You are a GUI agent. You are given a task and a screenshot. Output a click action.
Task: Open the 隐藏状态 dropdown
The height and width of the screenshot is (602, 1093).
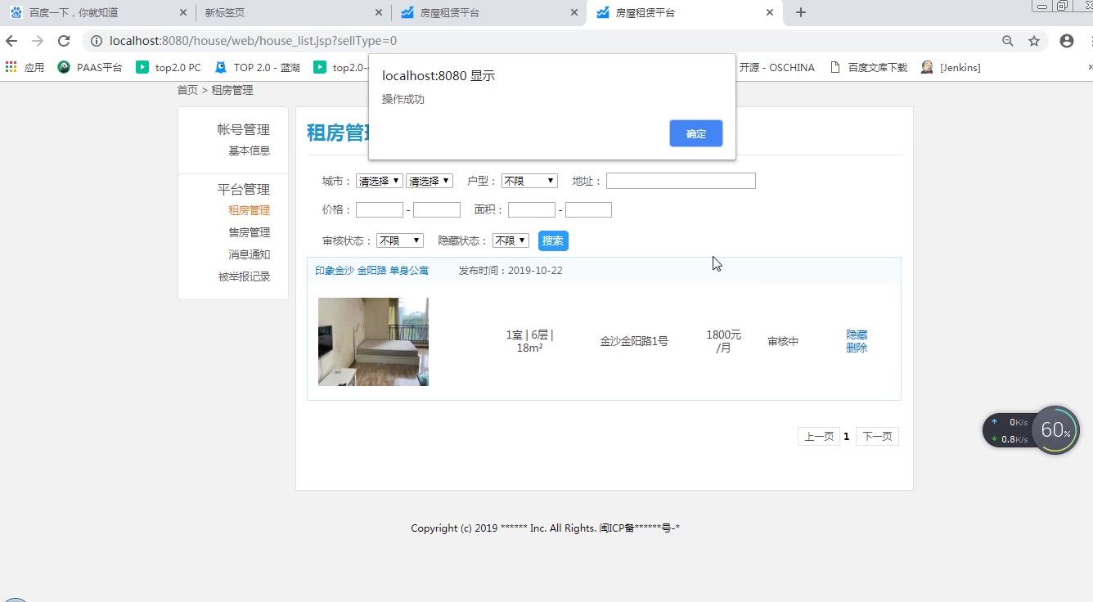click(x=511, y=241)
